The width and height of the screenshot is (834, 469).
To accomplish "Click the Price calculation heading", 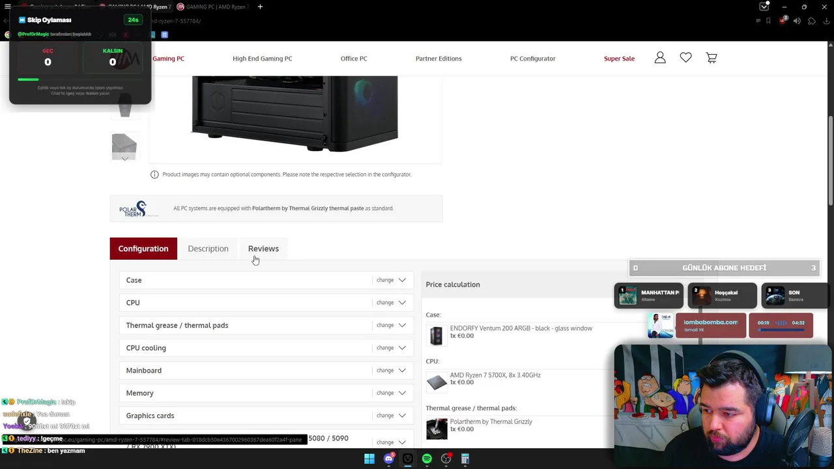I will [x=453, y=285].
